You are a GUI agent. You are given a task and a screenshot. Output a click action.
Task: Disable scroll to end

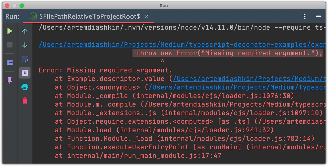(25, 73)
